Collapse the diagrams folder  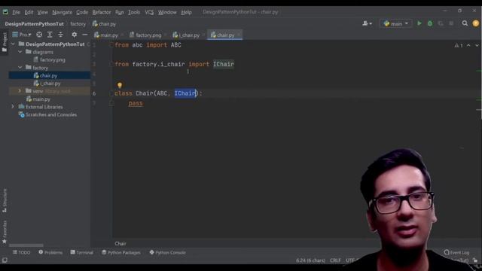[20, 52]
